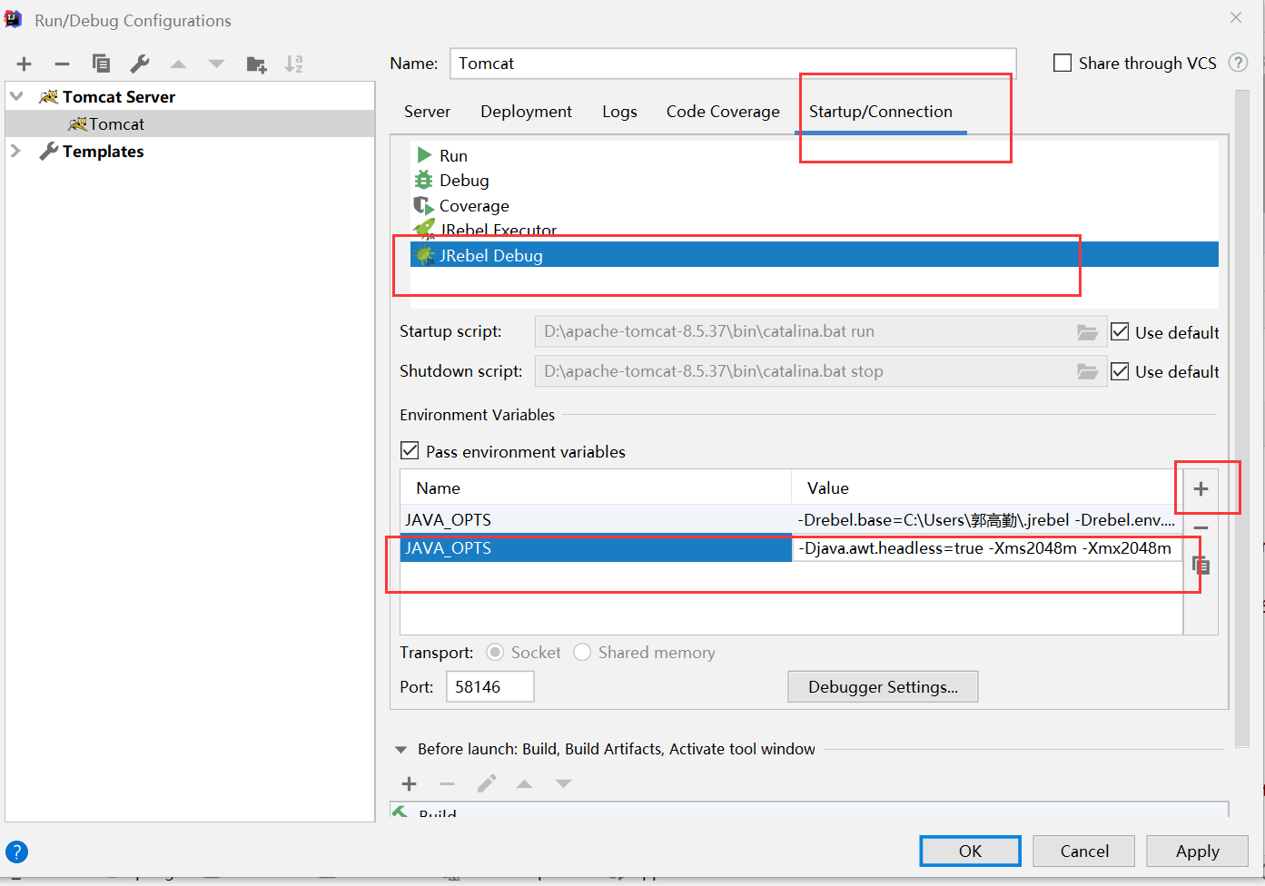
Task: Click the right vertical scrollbar
Action: (1242, 418)
